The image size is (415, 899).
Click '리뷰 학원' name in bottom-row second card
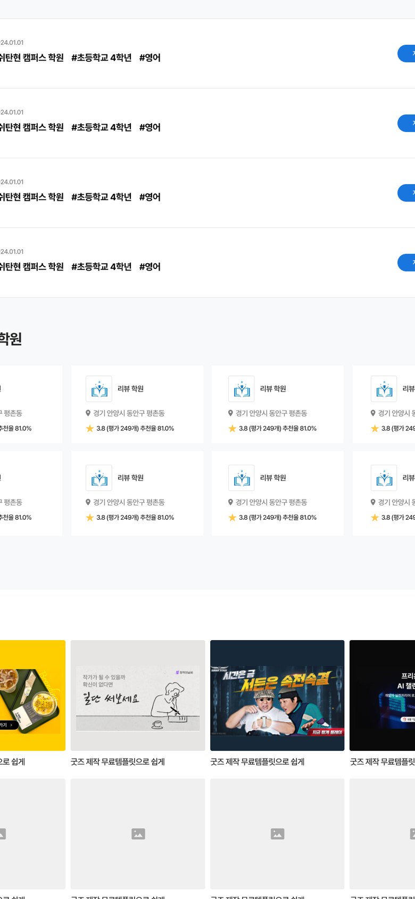pos(131,478)
